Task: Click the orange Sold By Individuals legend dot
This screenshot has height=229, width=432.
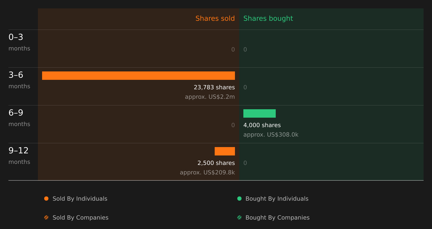Action: coord(46,199)
